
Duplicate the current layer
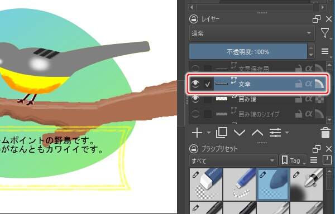pyautogui.click(x=222, y=133)
